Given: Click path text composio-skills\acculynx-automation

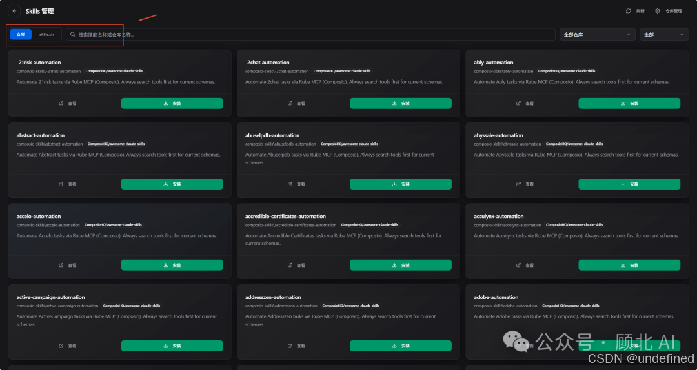Looking at the screenshot, I should pyautogui.click(x=507, y=225).
